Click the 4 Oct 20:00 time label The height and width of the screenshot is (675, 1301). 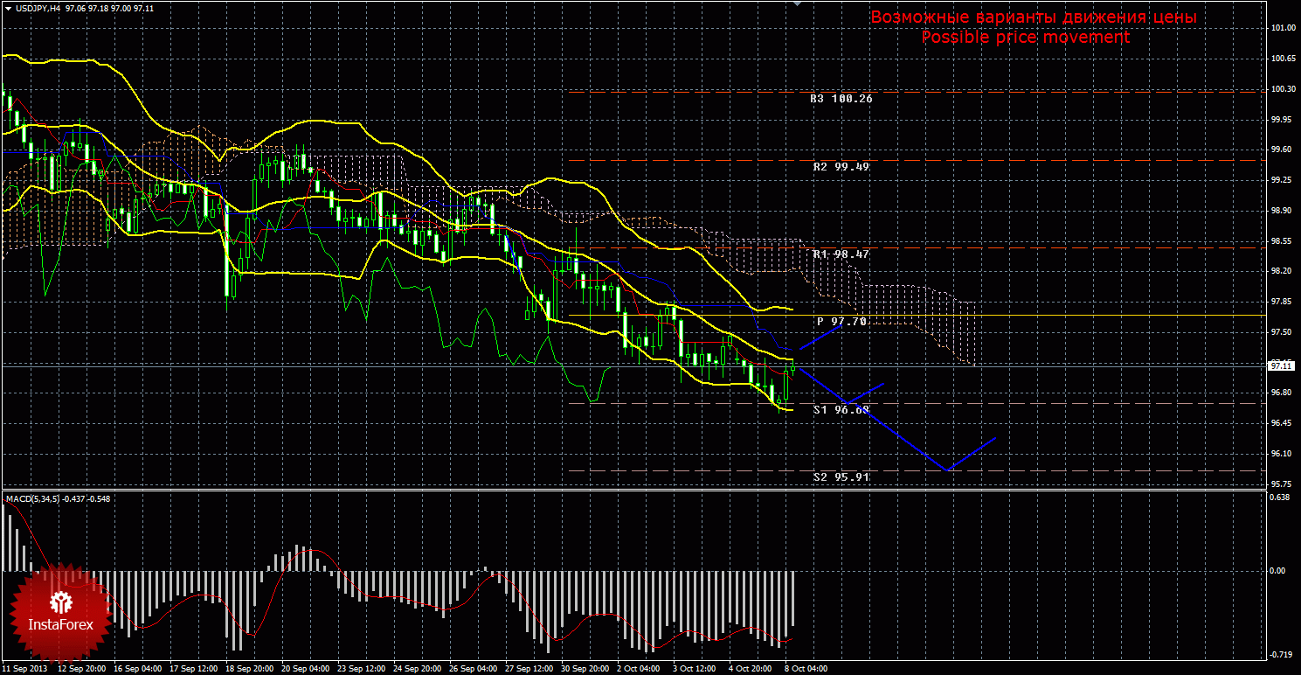coord(752,669)
